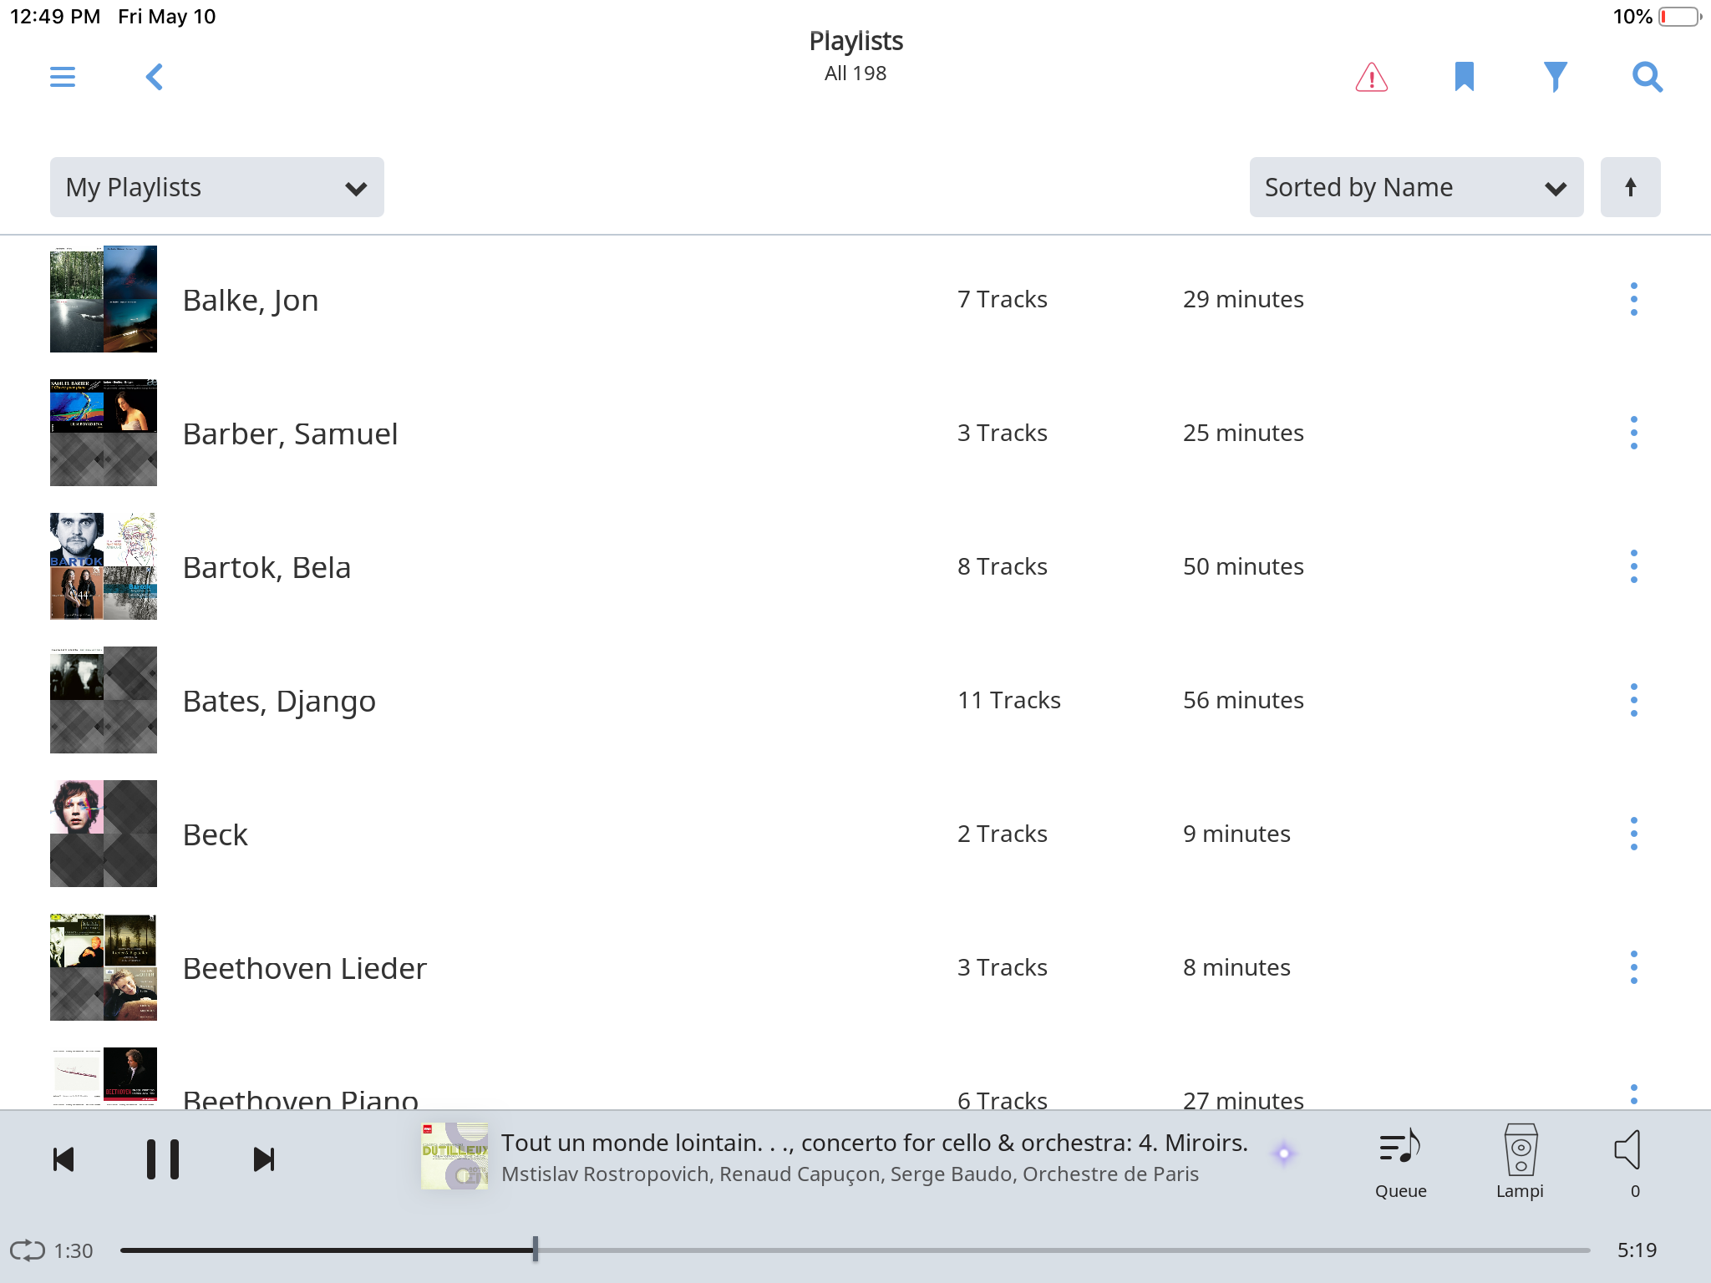Image resolution: width=1711 pixels, height=1283 pixels.
Task: Open more options for Beck
Action: coord(1633,834)
